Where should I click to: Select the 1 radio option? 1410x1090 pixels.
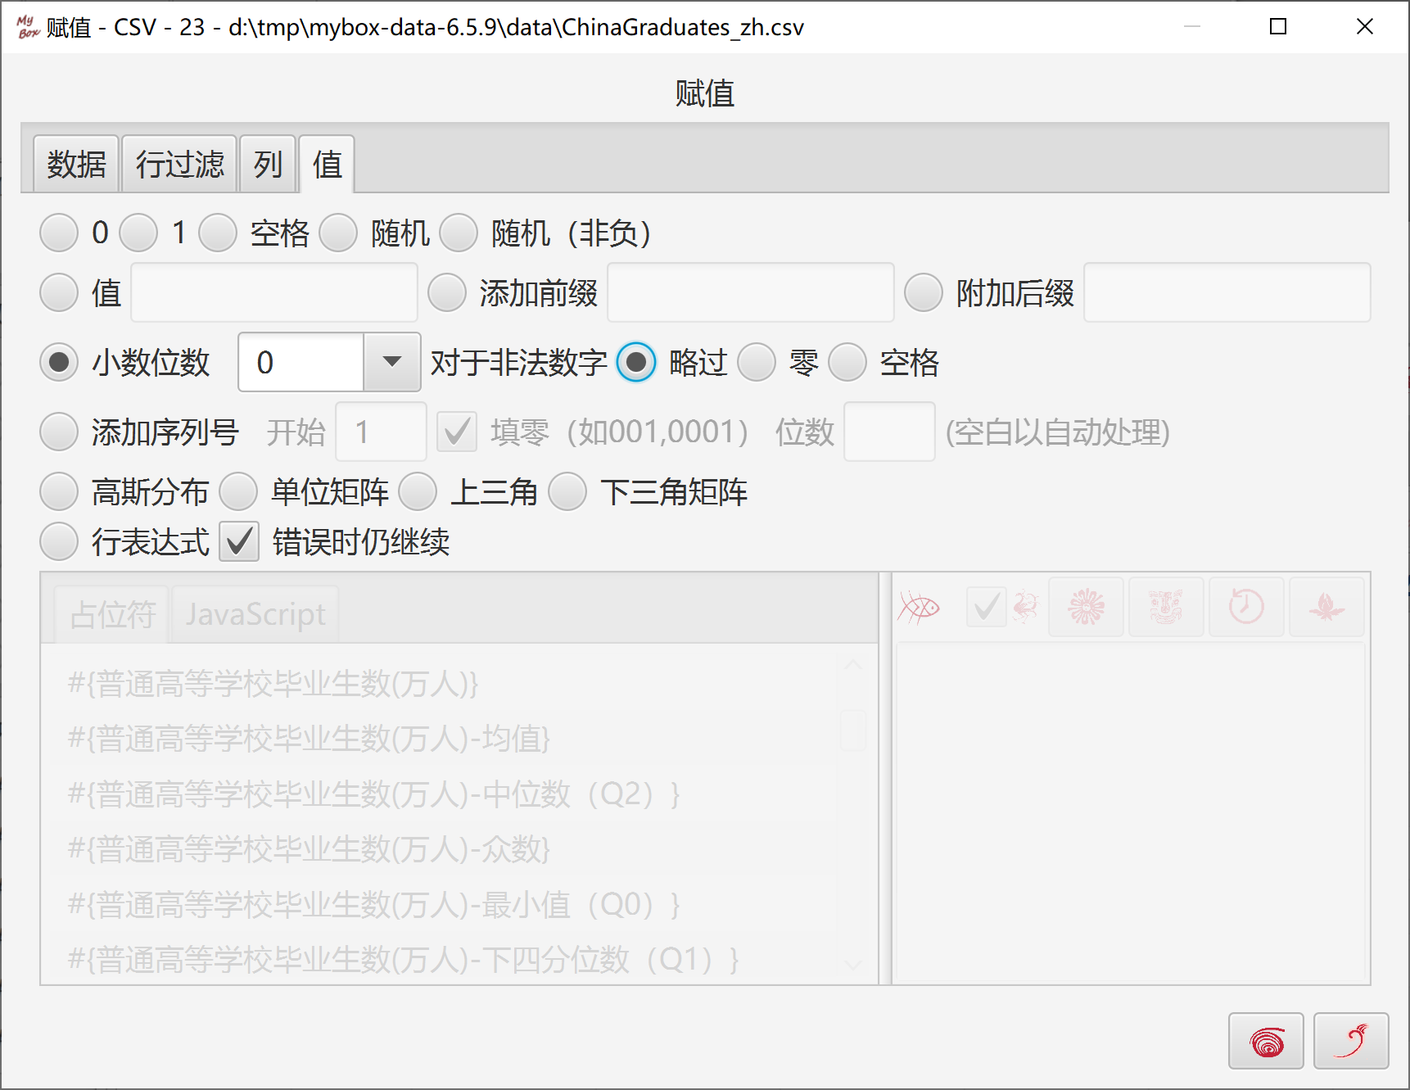138,233
